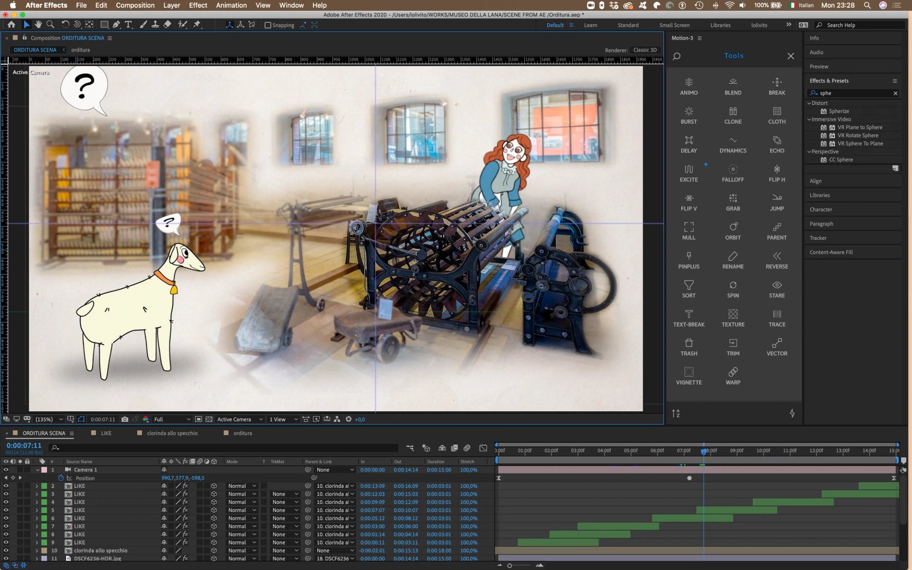This screenshot has height=570, width=912.
Task: Open the Active Camera view dropdown
Action: 239,419
